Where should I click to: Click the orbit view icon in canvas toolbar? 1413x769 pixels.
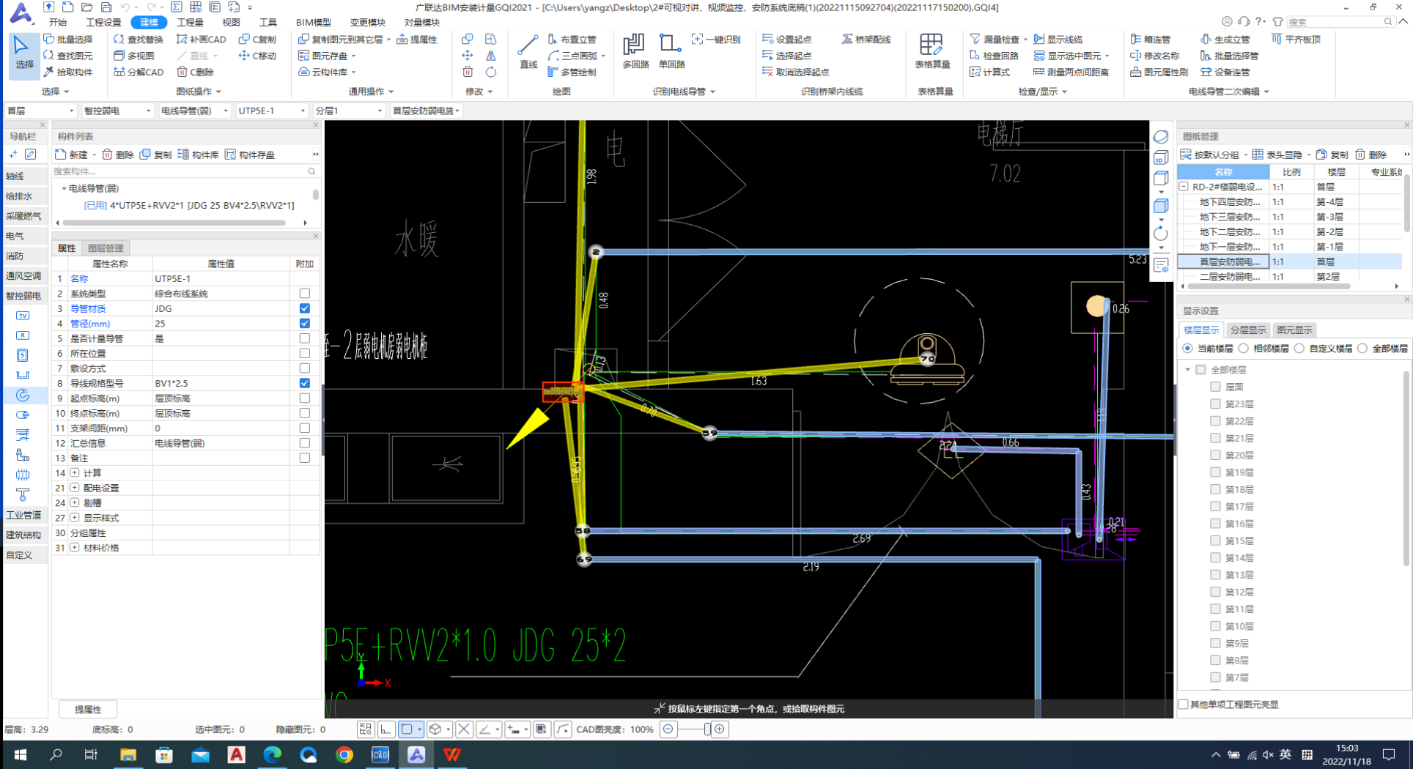tap(1160, 137)
